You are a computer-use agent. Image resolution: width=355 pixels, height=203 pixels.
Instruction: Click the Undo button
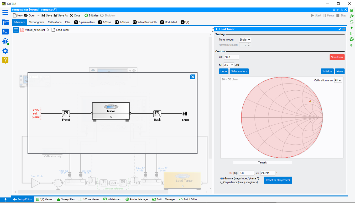[x=223, y=71]
